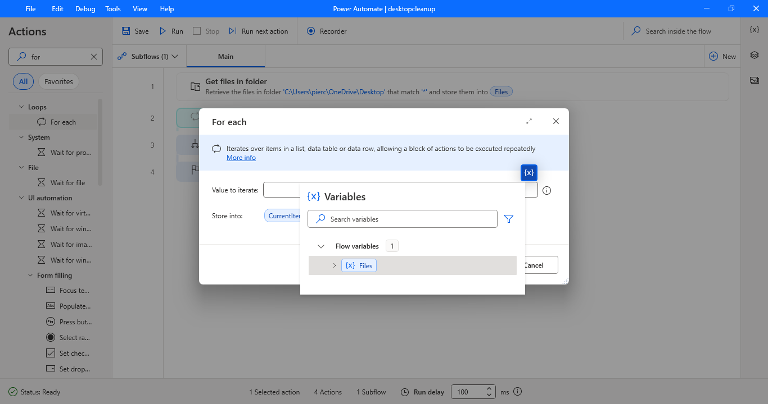This screenshot has width=768, height=404.
Task: Open the Debug menu
Action: tap(85, 9)
